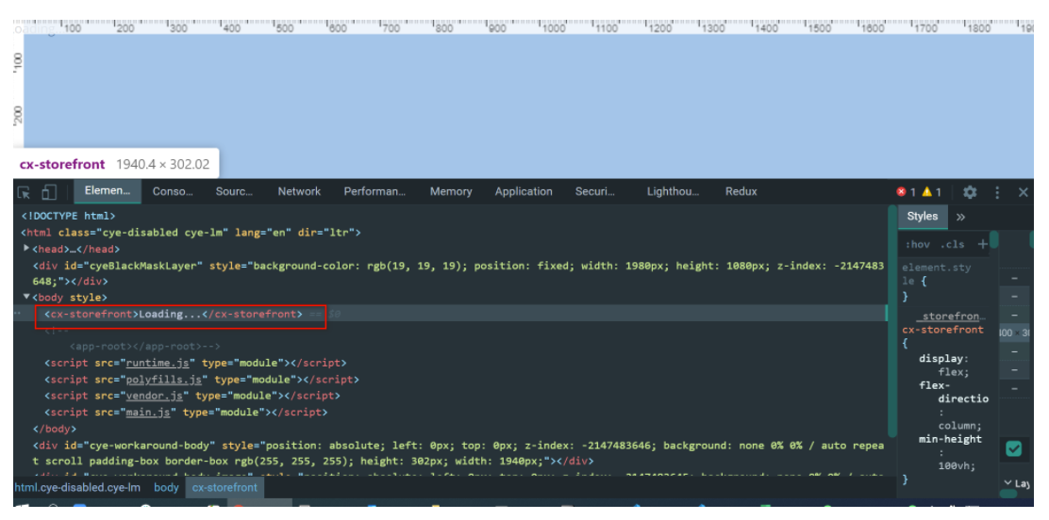Open the Application tab
Image resolution: width=1049 pixels, height=520 pixels.
524,191
